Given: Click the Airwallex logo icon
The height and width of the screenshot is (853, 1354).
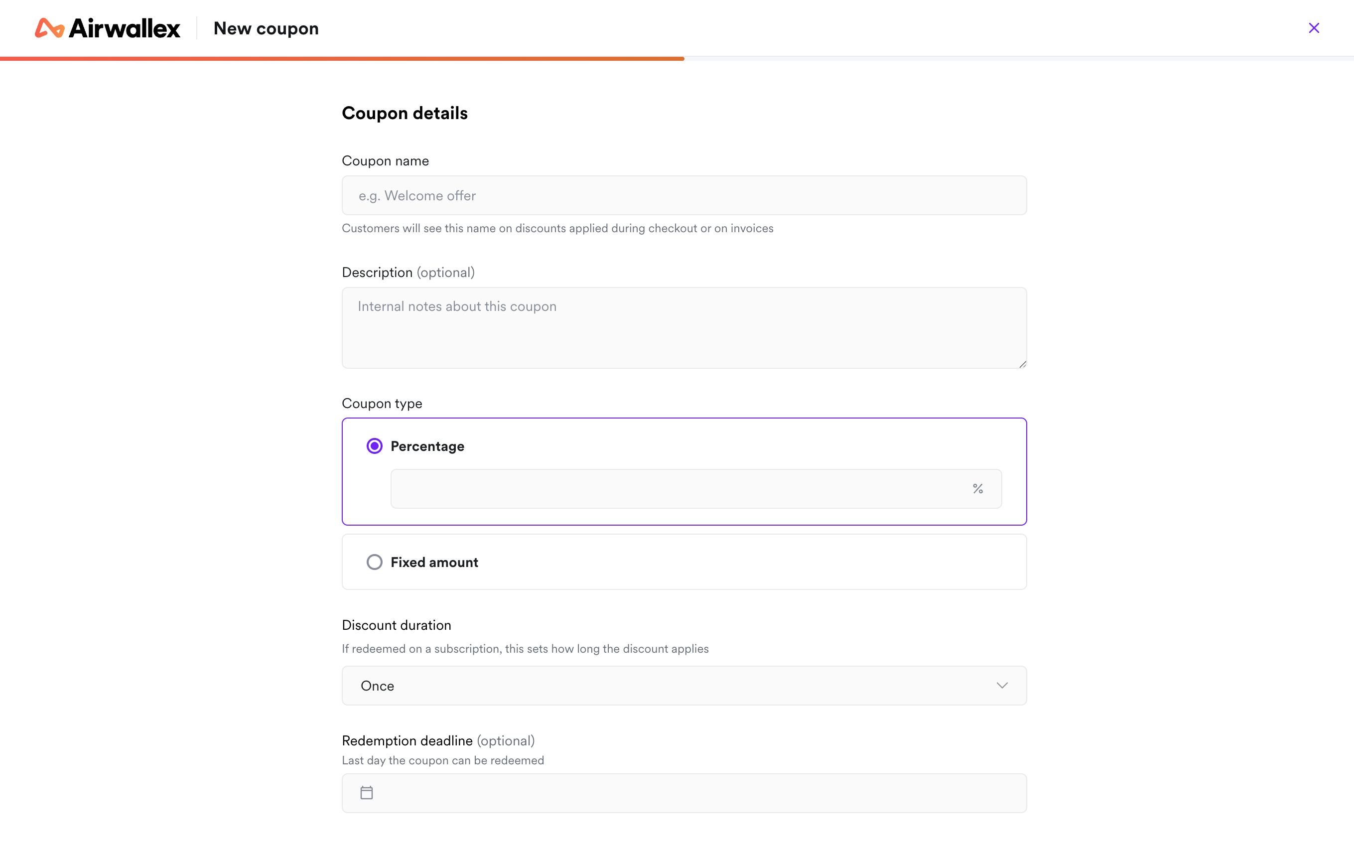Looking at the screenshot, I should (x=50, y=27).
